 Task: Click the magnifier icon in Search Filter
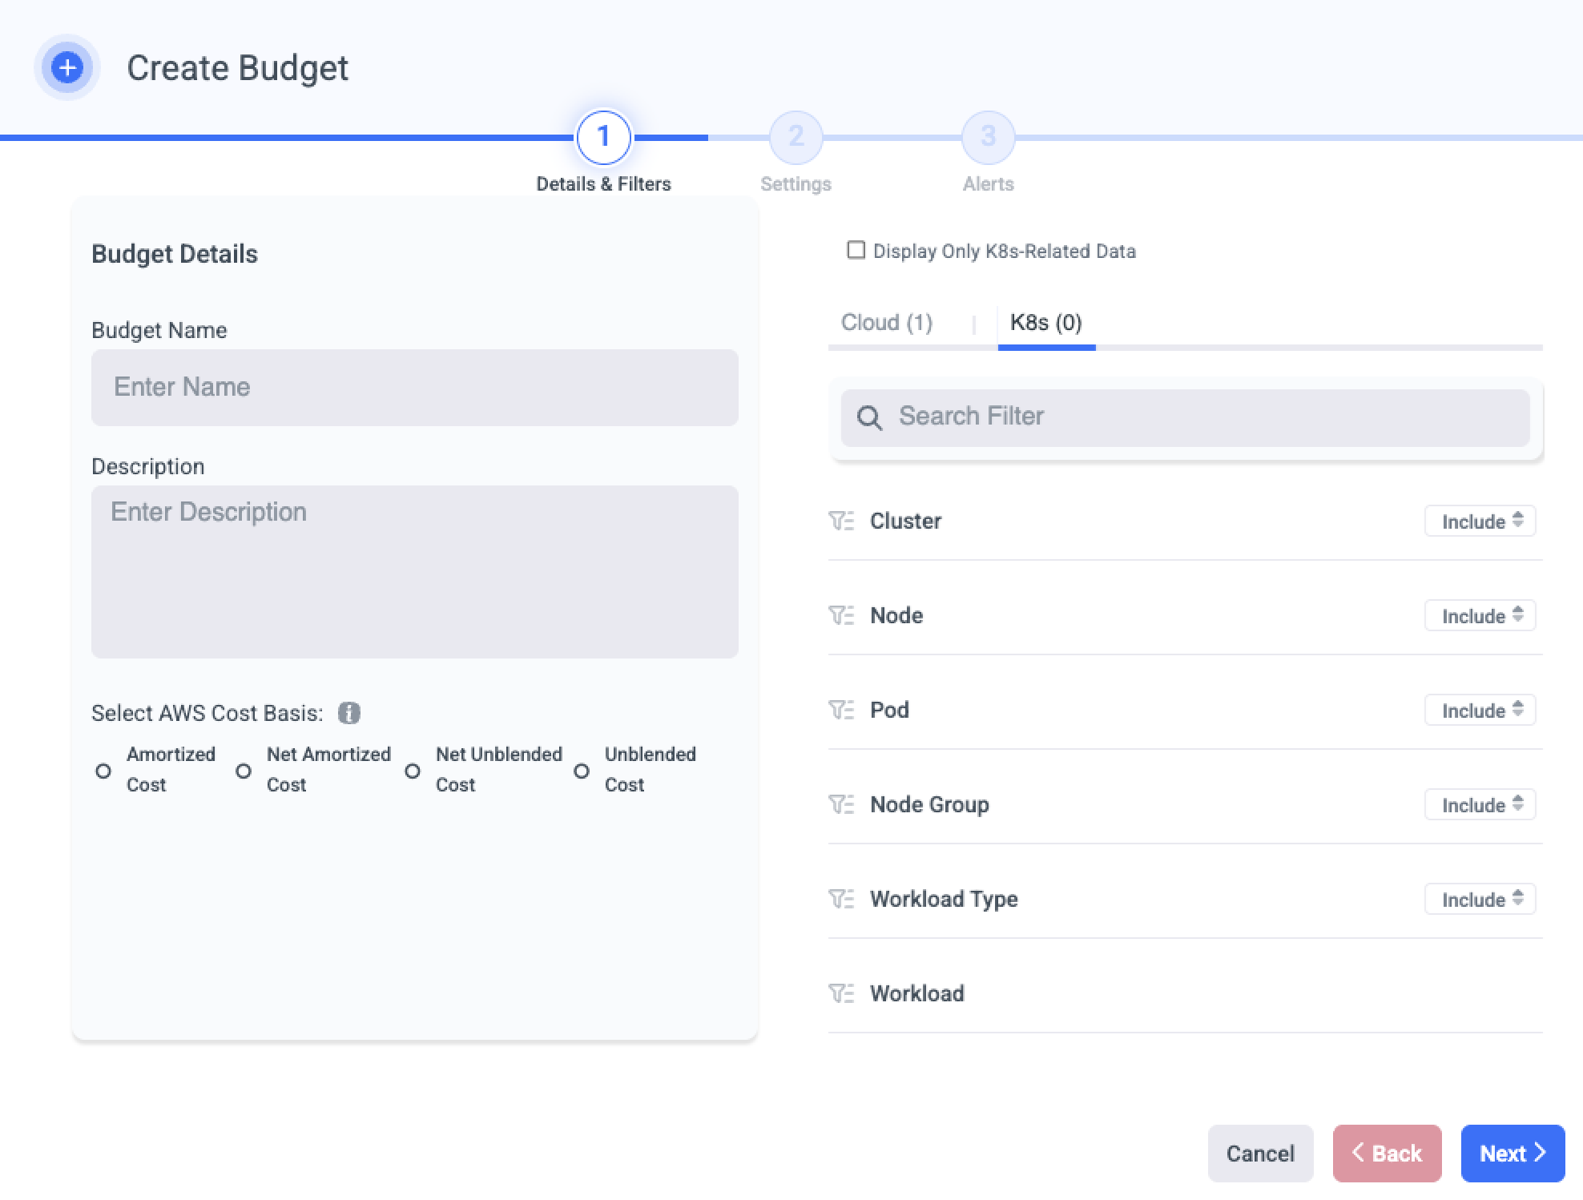coord(869,417)
